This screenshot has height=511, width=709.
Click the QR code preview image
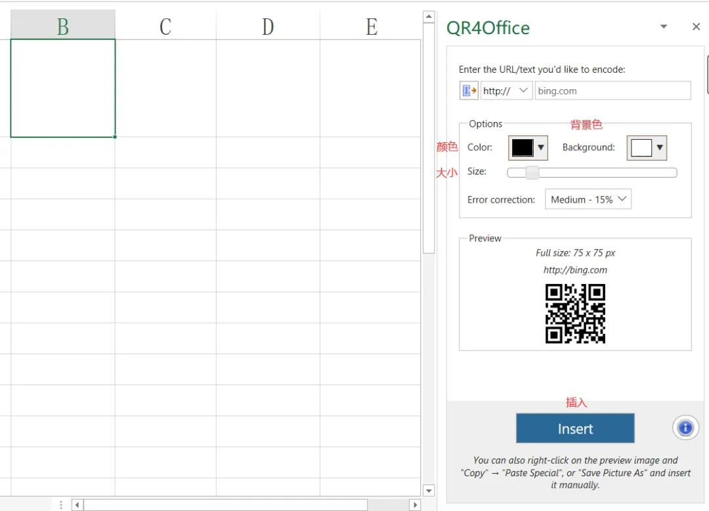click(x=575, y=314)
